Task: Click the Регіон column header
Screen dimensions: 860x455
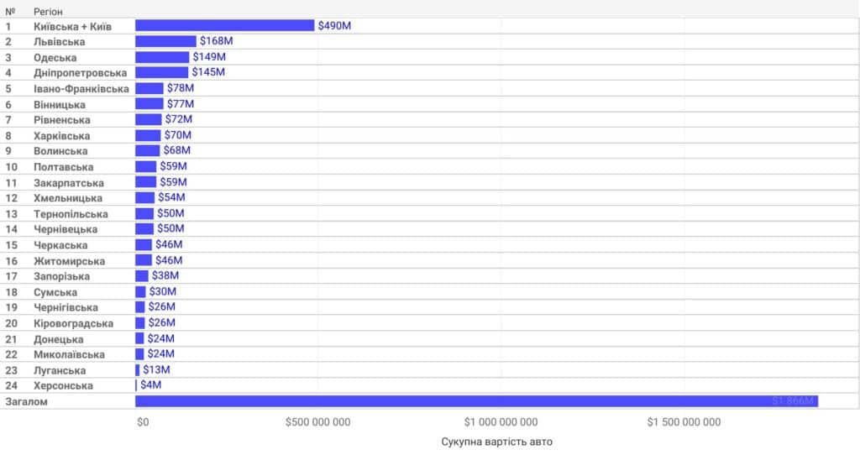Action: (48, 12)
